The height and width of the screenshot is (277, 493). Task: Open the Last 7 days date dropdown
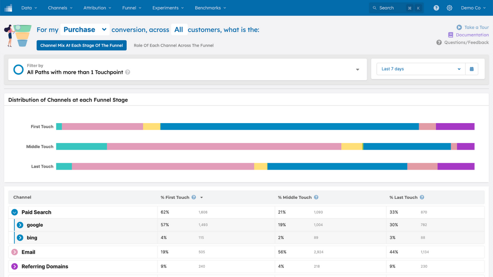coord(420,69)
